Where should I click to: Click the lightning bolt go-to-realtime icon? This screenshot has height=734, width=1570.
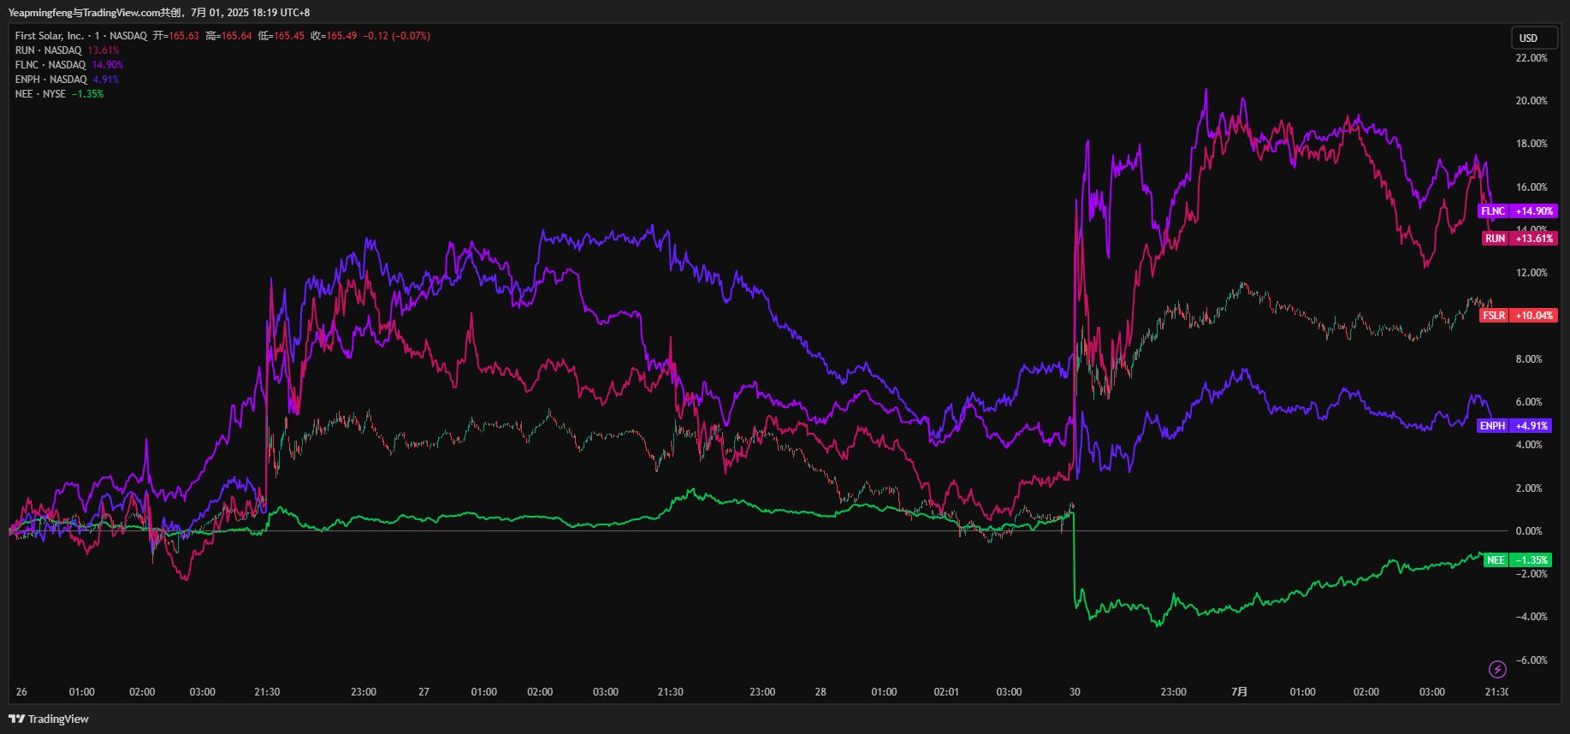click(1497, 669)
